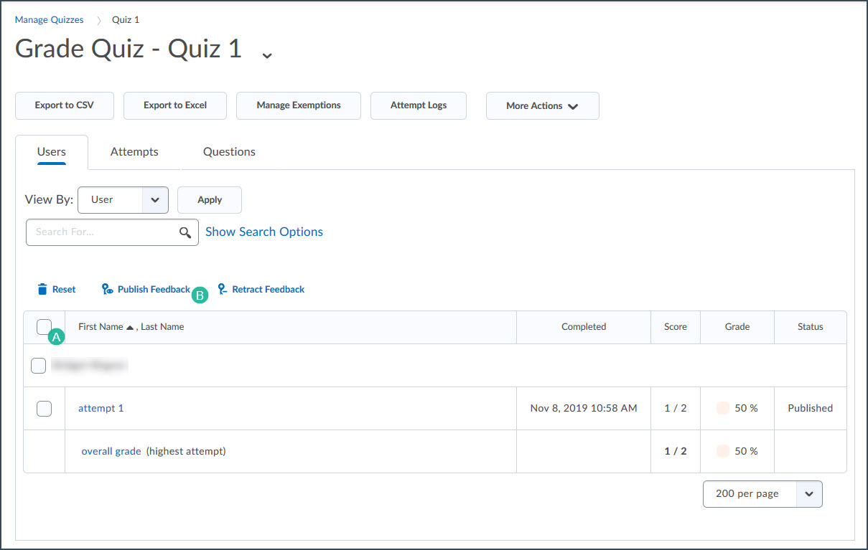Click the 50% grade color indicator

click(x=723, y=407)
